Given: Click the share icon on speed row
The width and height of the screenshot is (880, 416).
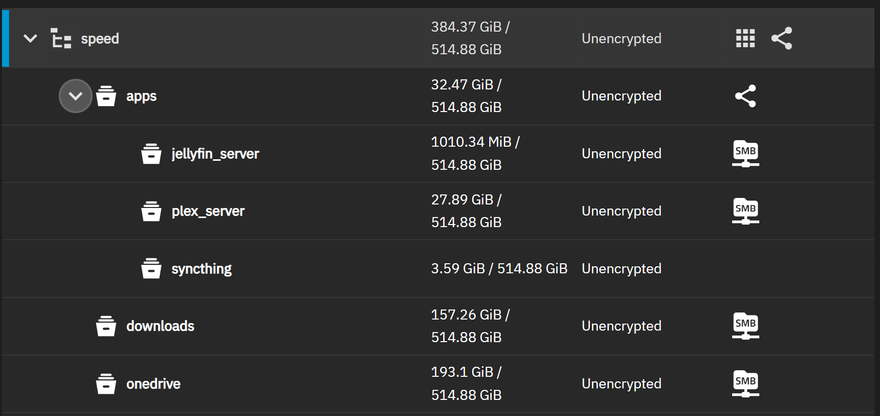Looking at the screenshot, I should point(781,38).
